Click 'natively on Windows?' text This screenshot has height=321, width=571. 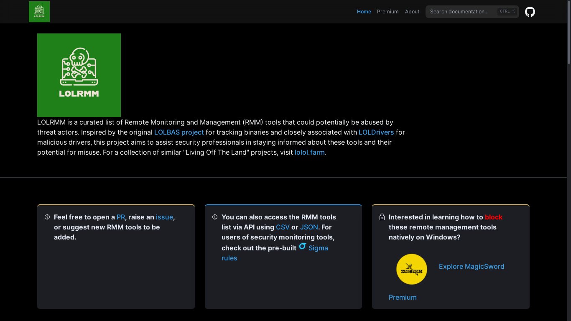coord(425,237)
